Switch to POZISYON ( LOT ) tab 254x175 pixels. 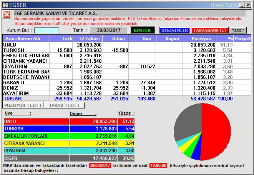tap(23, 105)
